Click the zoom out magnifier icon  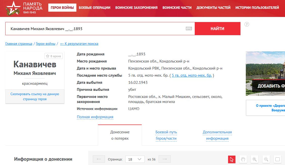266,159
